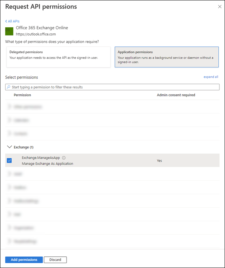Collapse the Exchange (1) permission group
The image size is (225, 268).
(x=9, y=147)
